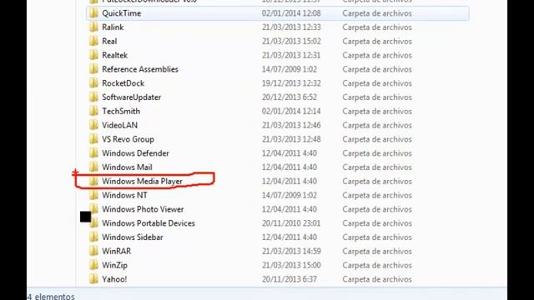534x300 pixels.
Task: Click the Windows NT name
Action: [x=124, y=195]
